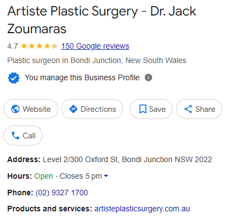Visit artisteplasticsurgery.com.au link

pos(142,209)
